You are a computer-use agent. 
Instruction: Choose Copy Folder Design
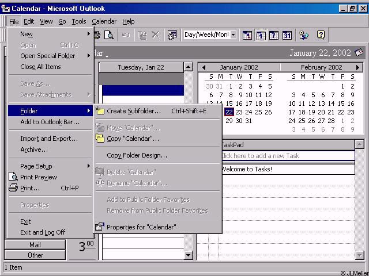tap(157, 155)
